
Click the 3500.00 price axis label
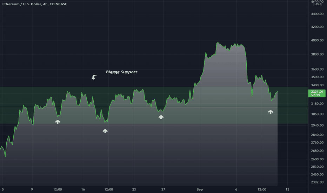(x=317, y=77)
